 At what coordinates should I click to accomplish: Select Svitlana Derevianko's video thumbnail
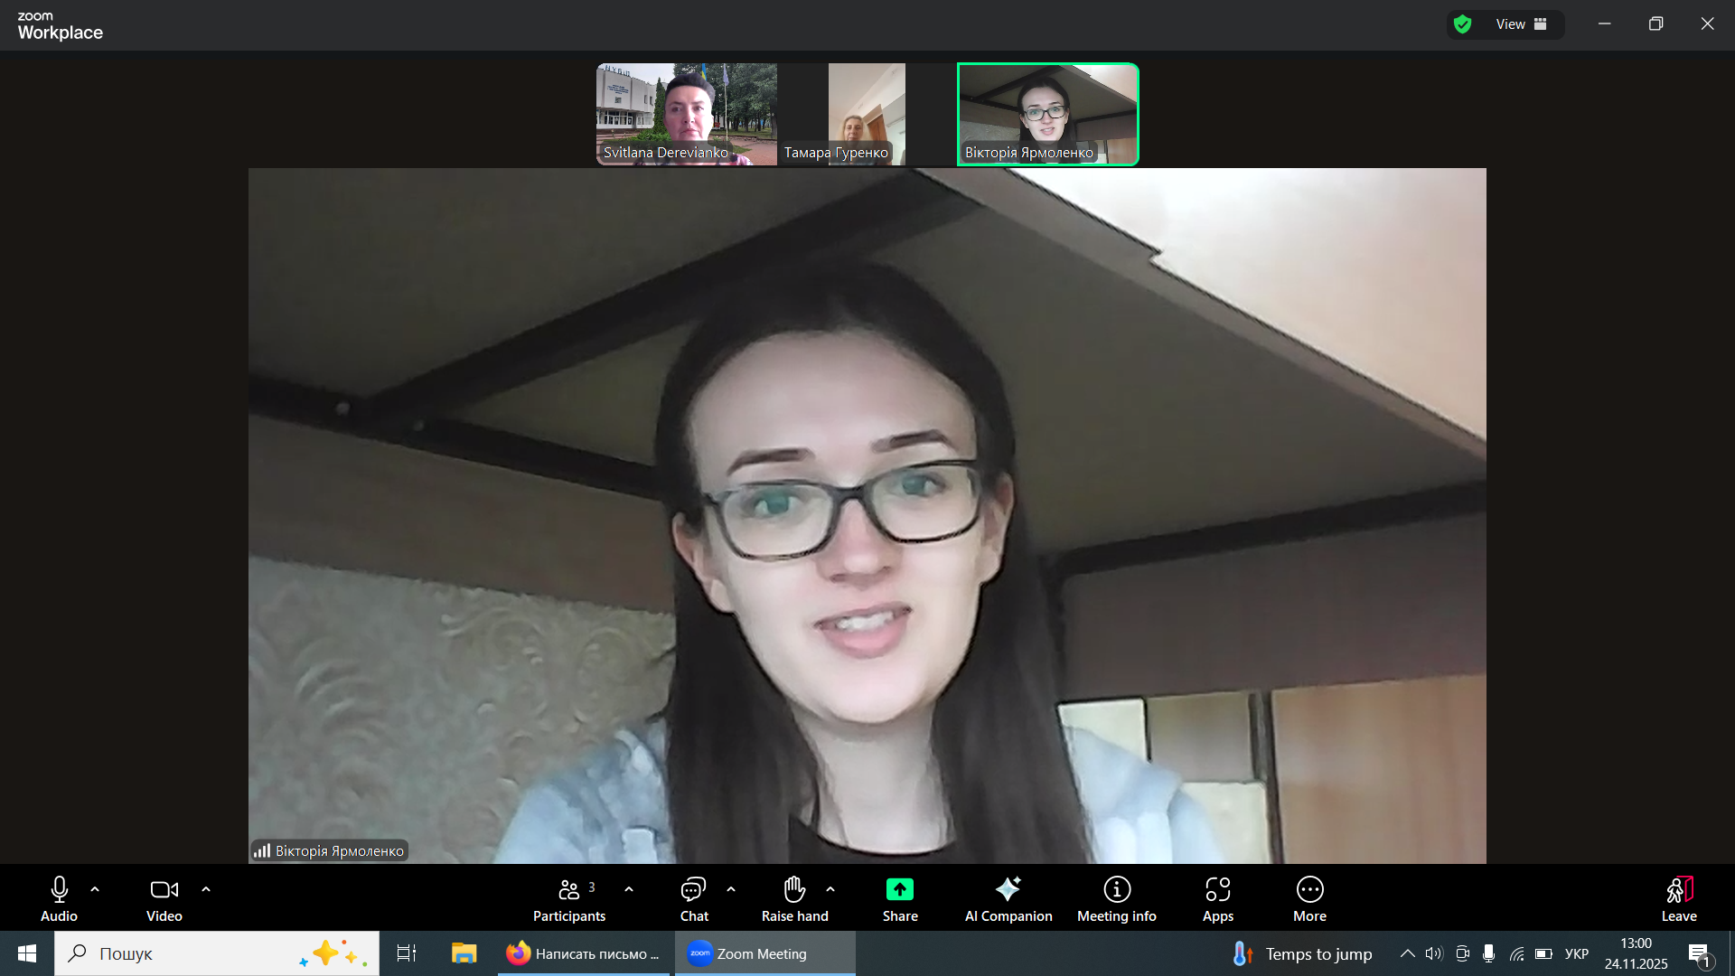(x=686, y=113)
